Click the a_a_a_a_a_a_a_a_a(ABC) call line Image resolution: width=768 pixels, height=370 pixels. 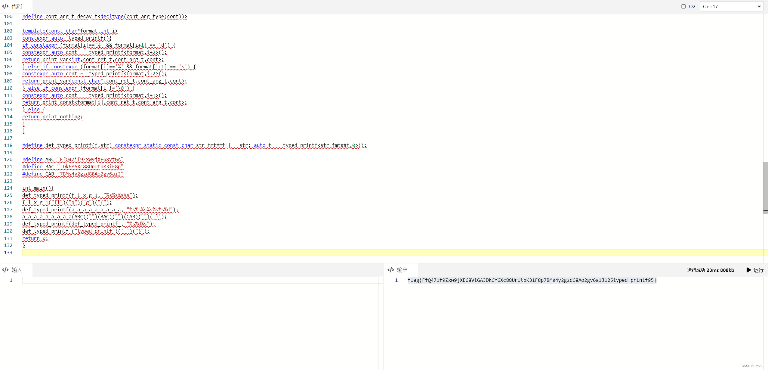(x=94, y=217)
